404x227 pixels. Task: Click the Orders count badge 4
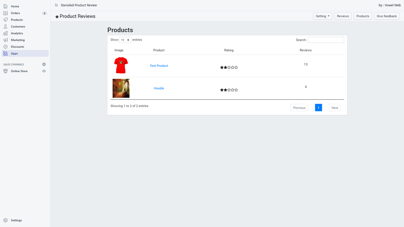pyautogui.click(x=45, y=13)
